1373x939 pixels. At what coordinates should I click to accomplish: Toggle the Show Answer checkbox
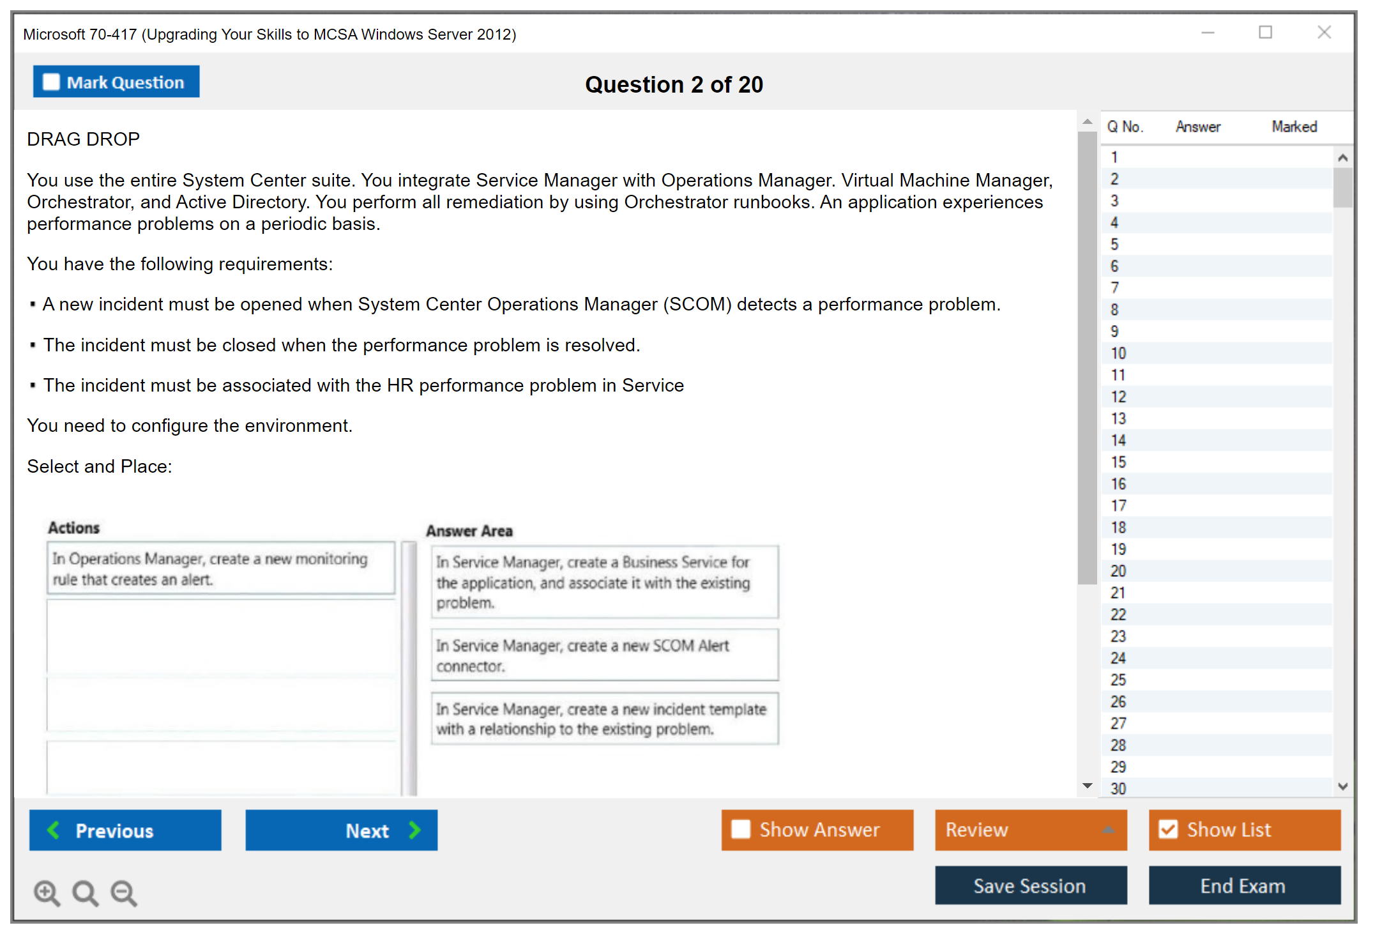click(741, 829)
